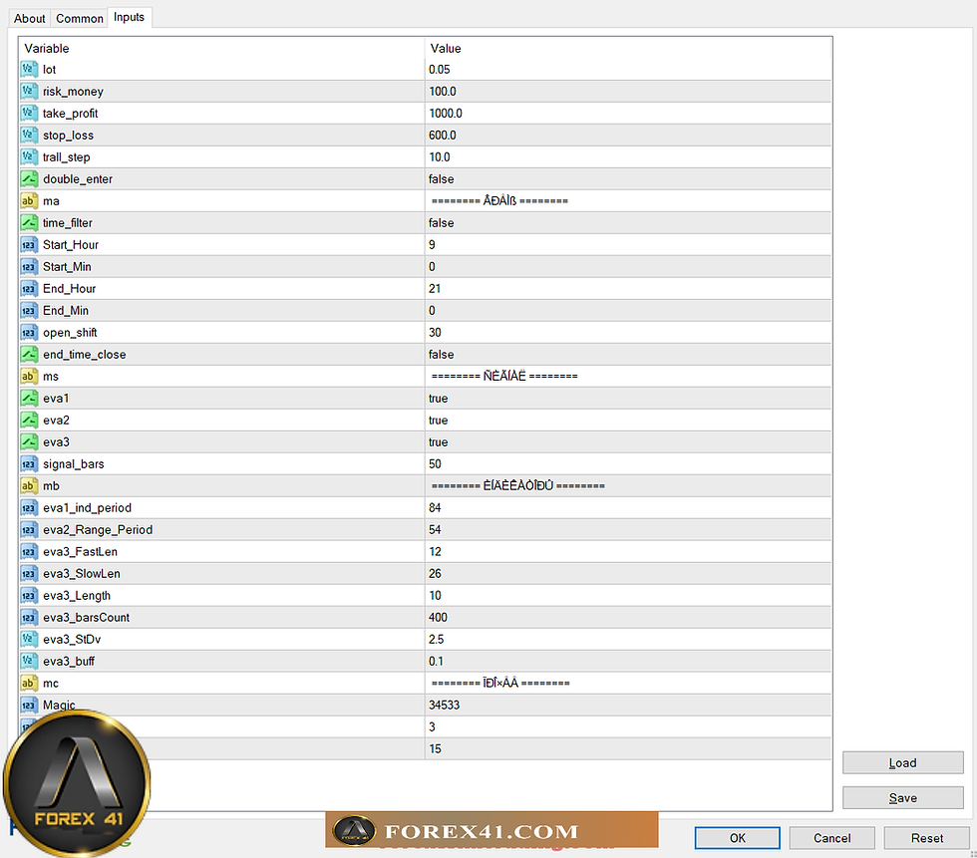The image size is (977, 858).
Task: Click the Reset button
Action: [926, 838]
